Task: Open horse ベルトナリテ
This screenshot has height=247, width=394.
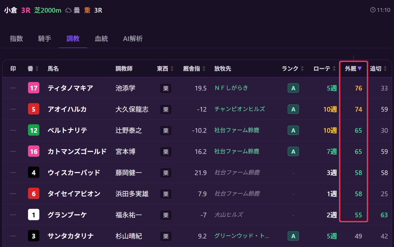Action: 67,130
